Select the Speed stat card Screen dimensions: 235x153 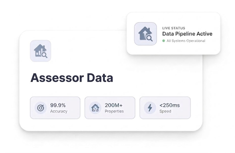(x=165, y=108)
